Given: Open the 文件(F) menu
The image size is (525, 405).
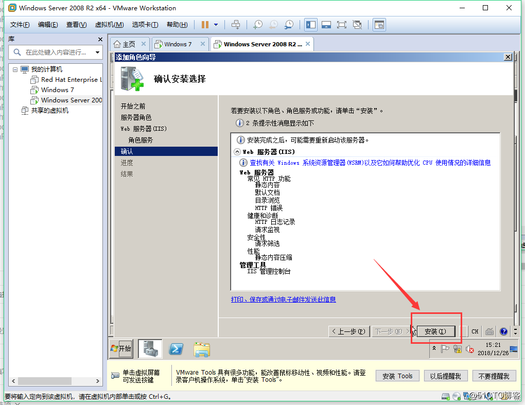Looking at the screenshot, I should [x=20, y=24].
